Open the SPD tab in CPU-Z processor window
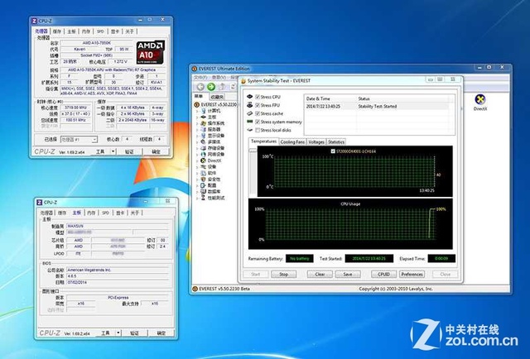The height and width of the screenshot is (359, 530). [x=100, y=31]
